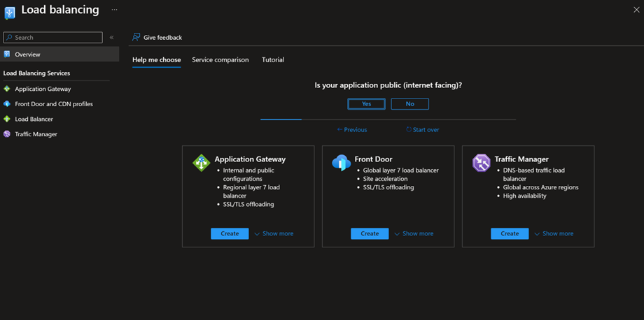Click 'Site acceleration' bullet text
Image resolution: width=644 pixels, height=320 pixels.
tap(385, 179)
